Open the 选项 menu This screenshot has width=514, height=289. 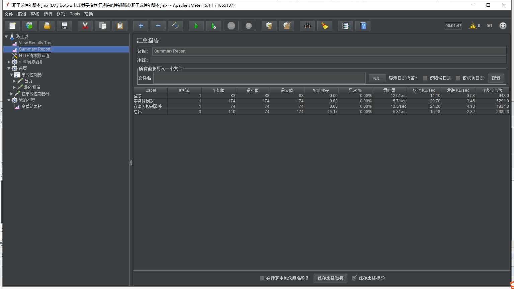click(61, 14)
